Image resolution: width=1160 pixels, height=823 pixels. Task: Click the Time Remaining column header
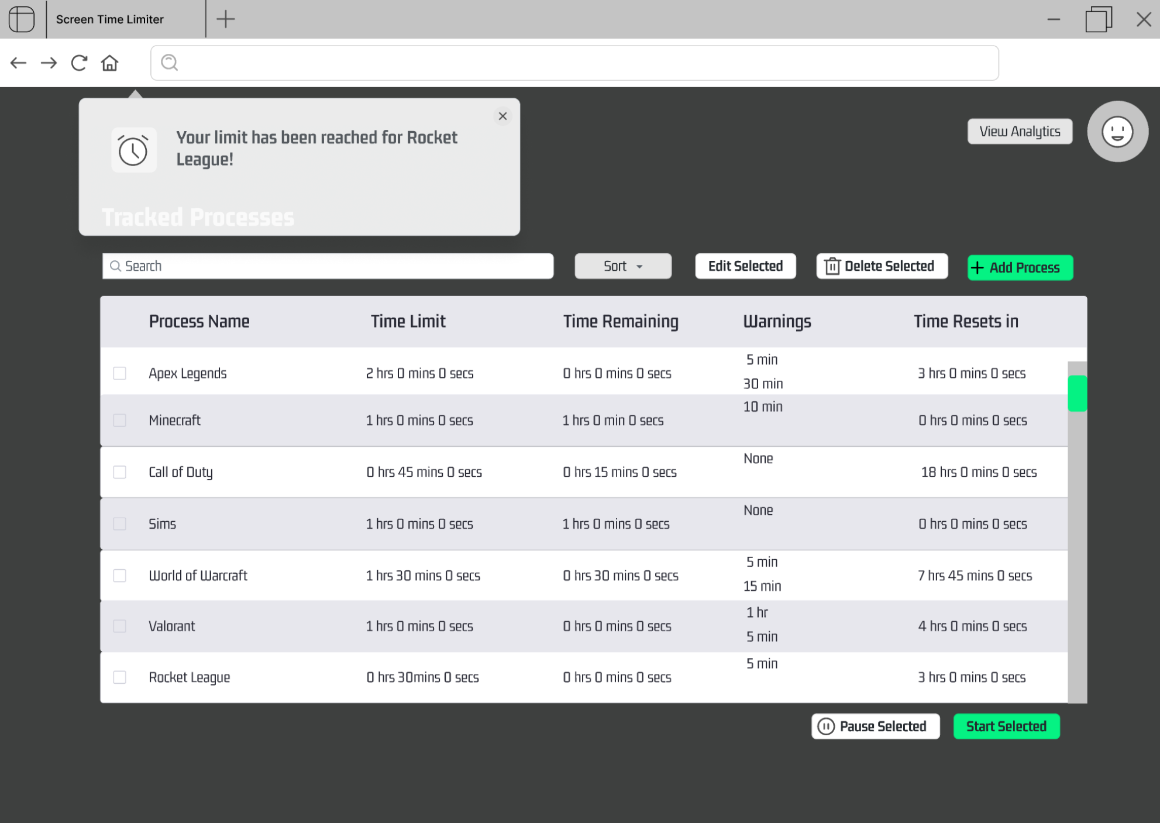[x=621, y=321]
